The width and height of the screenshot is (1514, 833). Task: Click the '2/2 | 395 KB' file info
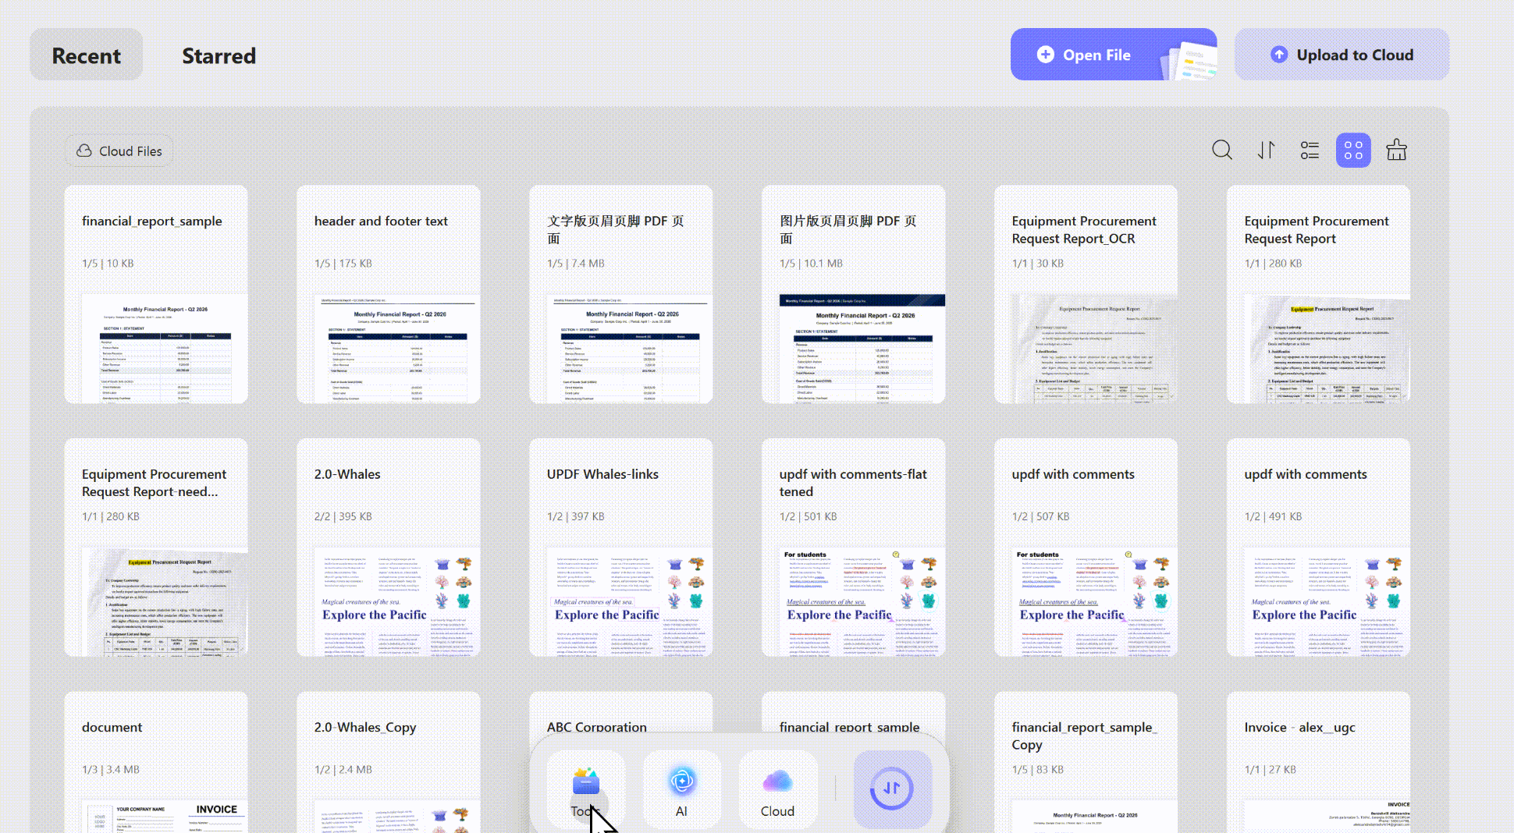coord(343,517)
